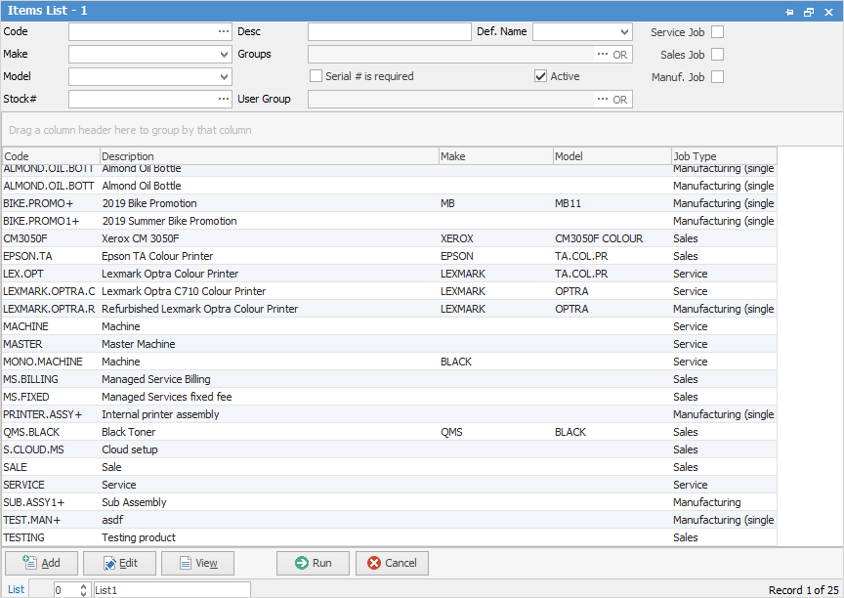Open the User Group lookup ellipsis
Screen dimensions: 844x598
(x=602, y=100)
